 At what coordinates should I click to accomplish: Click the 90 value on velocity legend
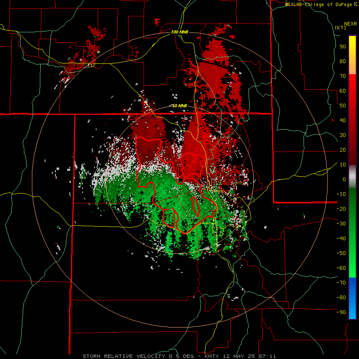coord(343,47)
